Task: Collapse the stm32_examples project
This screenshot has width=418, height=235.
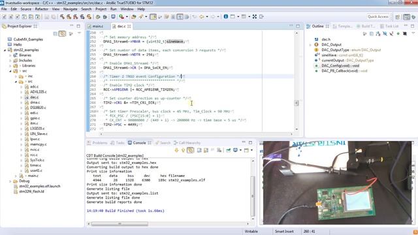Action: (x=5, y=50)
